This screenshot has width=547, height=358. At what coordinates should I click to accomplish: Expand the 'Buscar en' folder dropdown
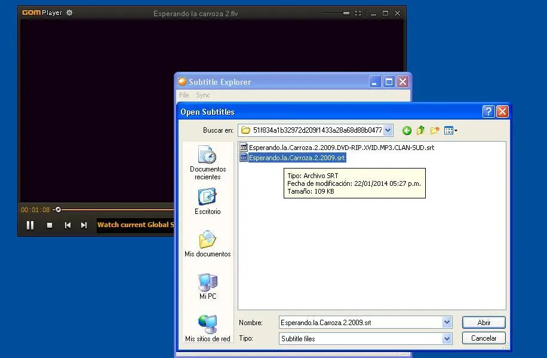pos(388,130)
